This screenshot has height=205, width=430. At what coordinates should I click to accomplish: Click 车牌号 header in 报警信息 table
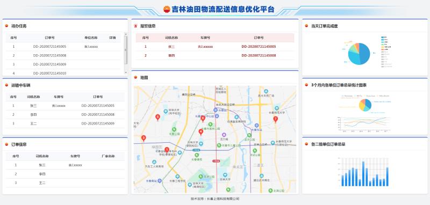(205, 38)
